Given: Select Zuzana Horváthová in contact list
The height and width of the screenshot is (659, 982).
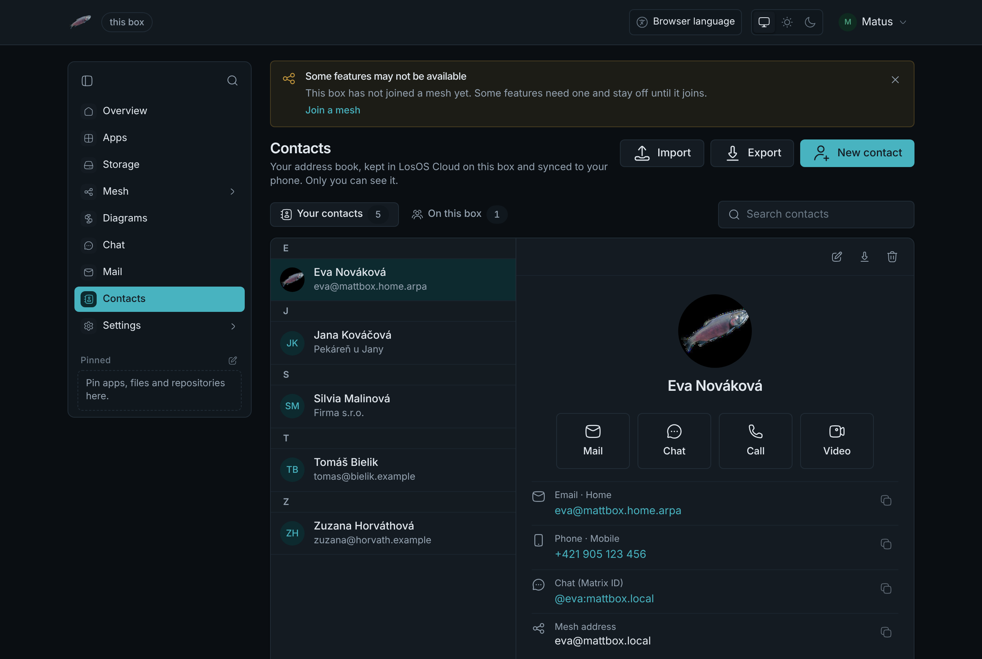Looking at the screenshot, I should coord(393,533).
